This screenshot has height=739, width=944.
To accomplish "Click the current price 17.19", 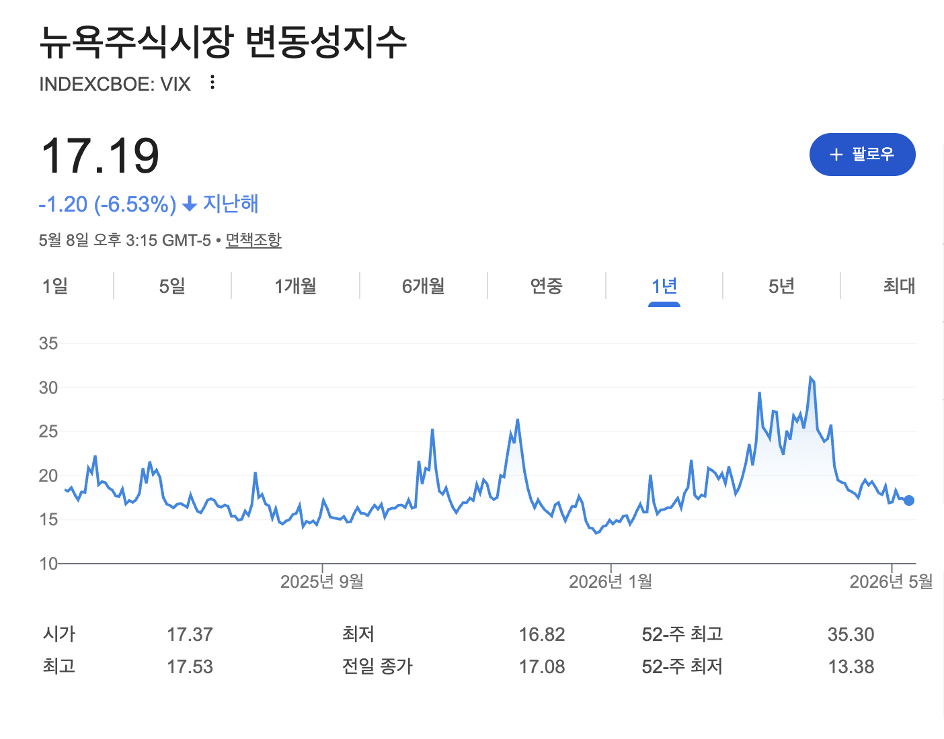I will 100,155.
